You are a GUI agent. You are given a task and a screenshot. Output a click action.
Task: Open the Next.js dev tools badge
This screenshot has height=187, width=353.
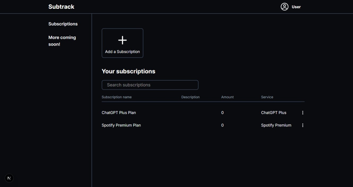(x=9, y=178)
